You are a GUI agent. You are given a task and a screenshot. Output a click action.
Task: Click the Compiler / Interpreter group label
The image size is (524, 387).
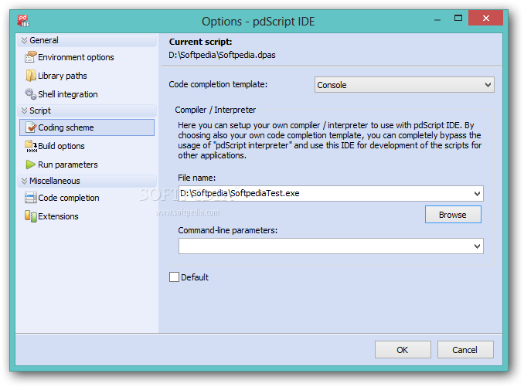click(x=215, y=110)
